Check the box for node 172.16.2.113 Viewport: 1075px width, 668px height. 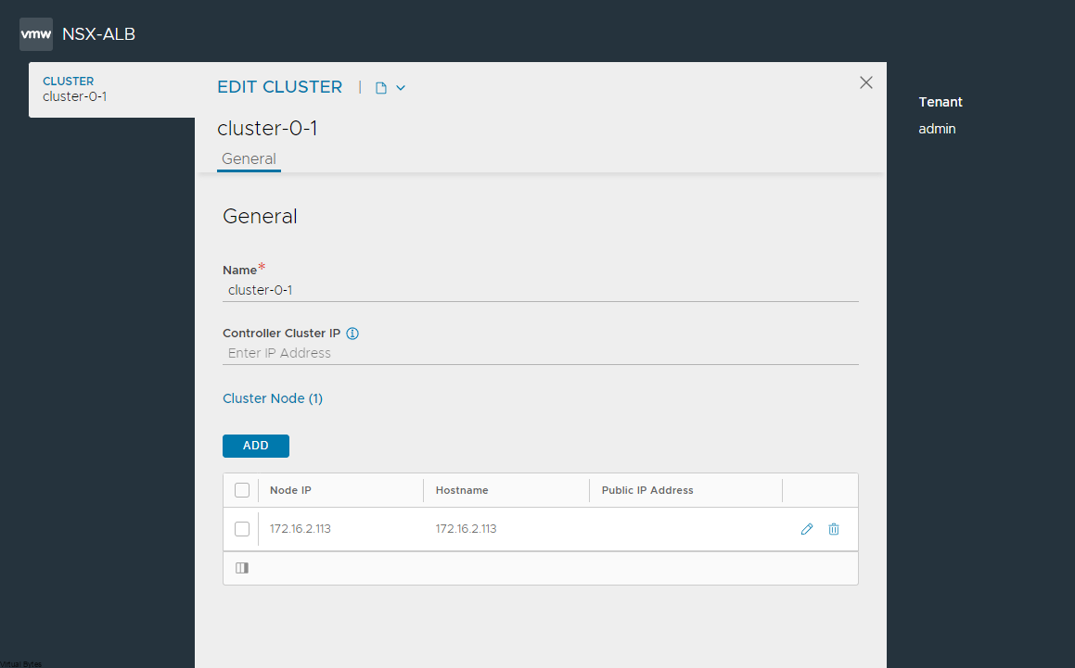click(x=242, y=529)
